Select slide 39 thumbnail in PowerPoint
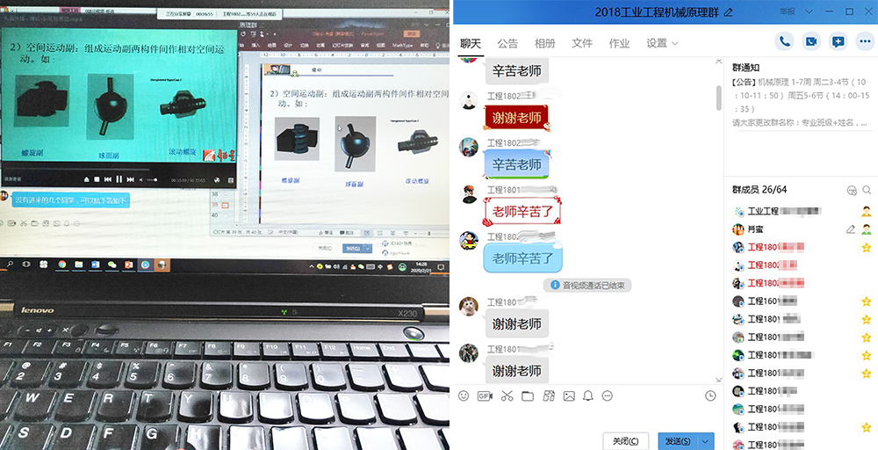This screenshot has width=878, height=450. click(x=225, y=206)
